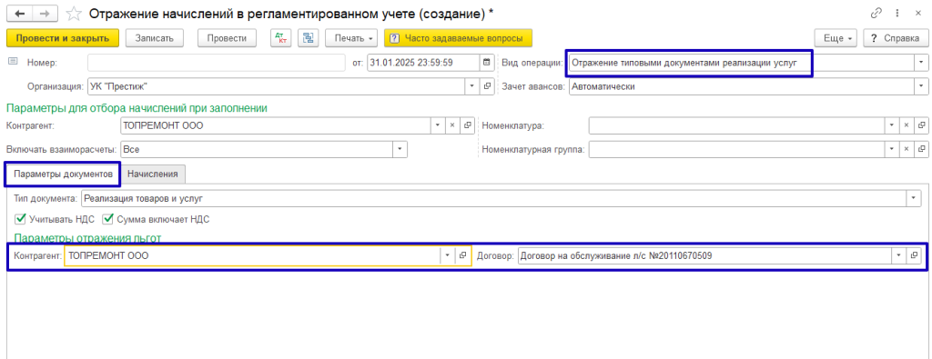This screenshot has width=932, height=359.
Task: Click the Зачет авансов field Автоматически
Action: (x=741, y=86)
